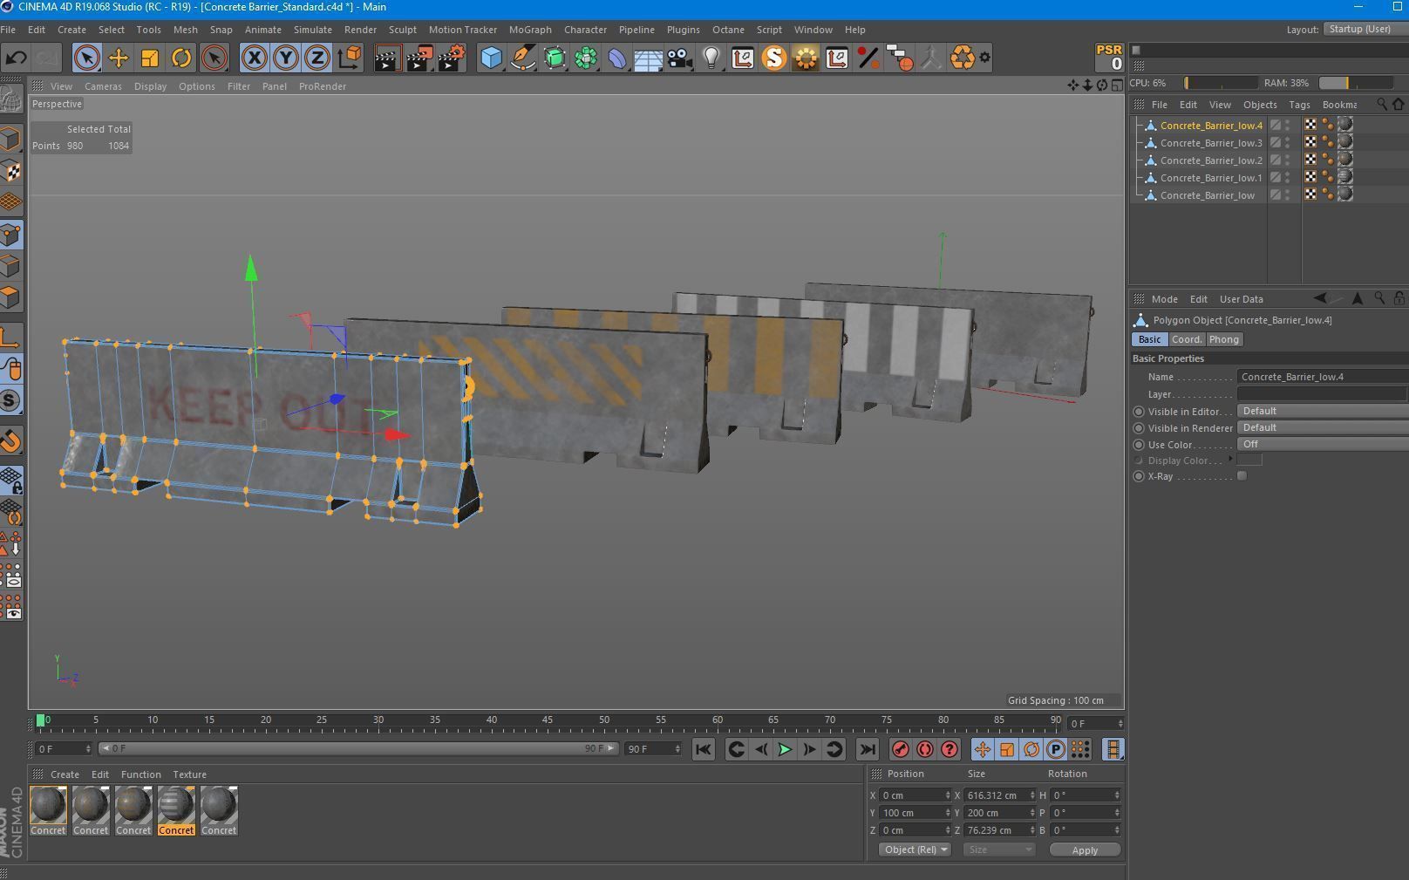Open the attribute manager Mode menu
The image size is (1409, 880).
(x=1164, y=299)
